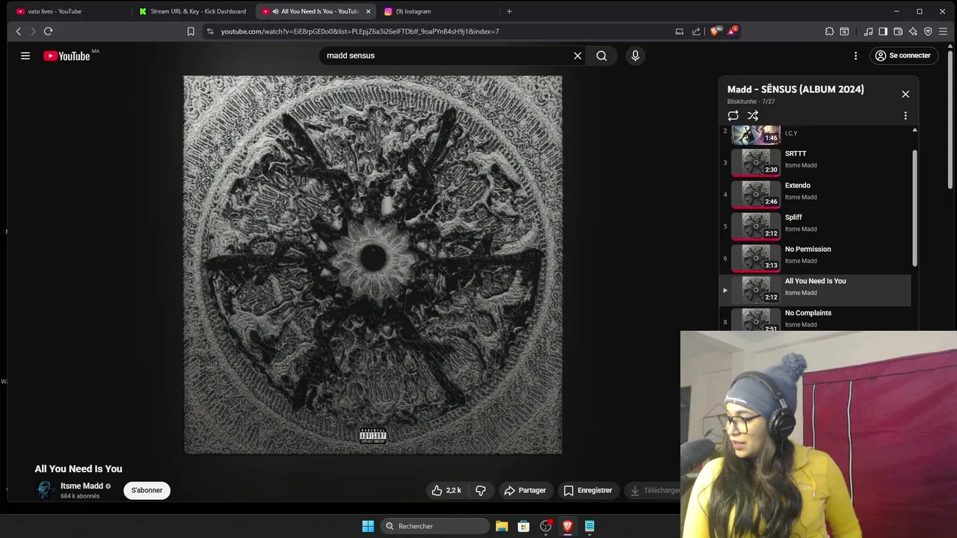Select No Complaints track in playlist
This screenshot has height=538, width=957.
815,320
